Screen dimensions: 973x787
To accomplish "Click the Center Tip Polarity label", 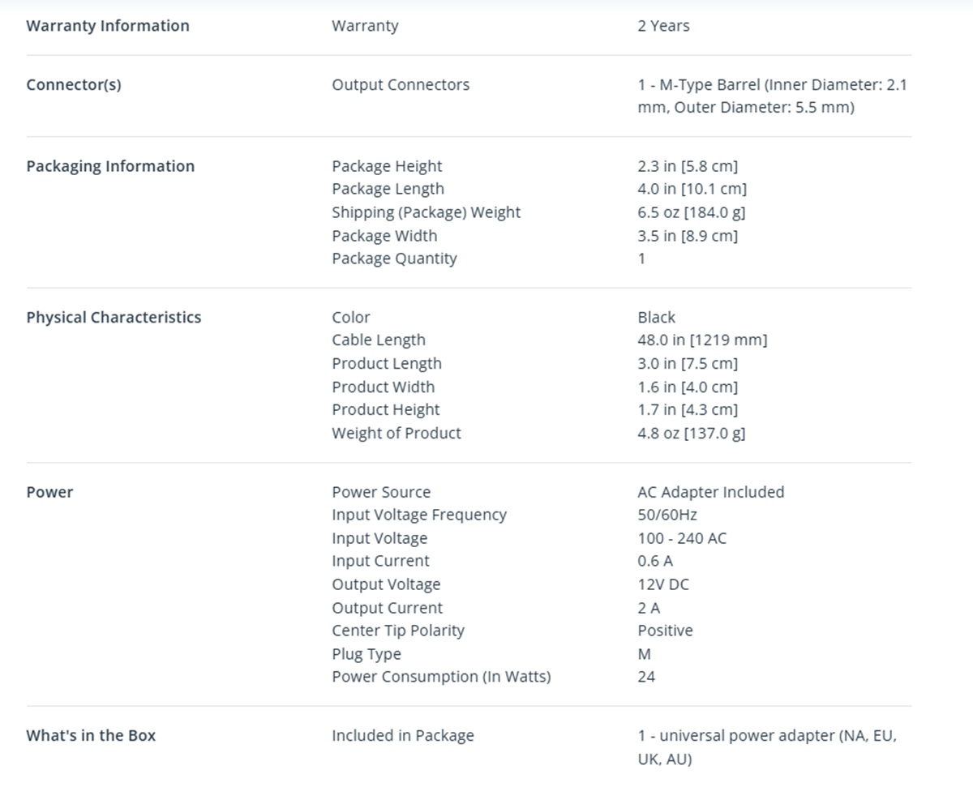I will [398, 631].
